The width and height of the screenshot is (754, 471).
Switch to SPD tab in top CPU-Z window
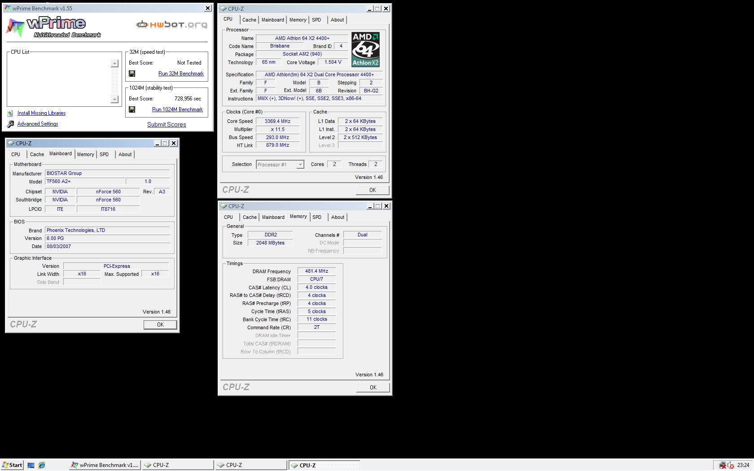pos(316,20)
